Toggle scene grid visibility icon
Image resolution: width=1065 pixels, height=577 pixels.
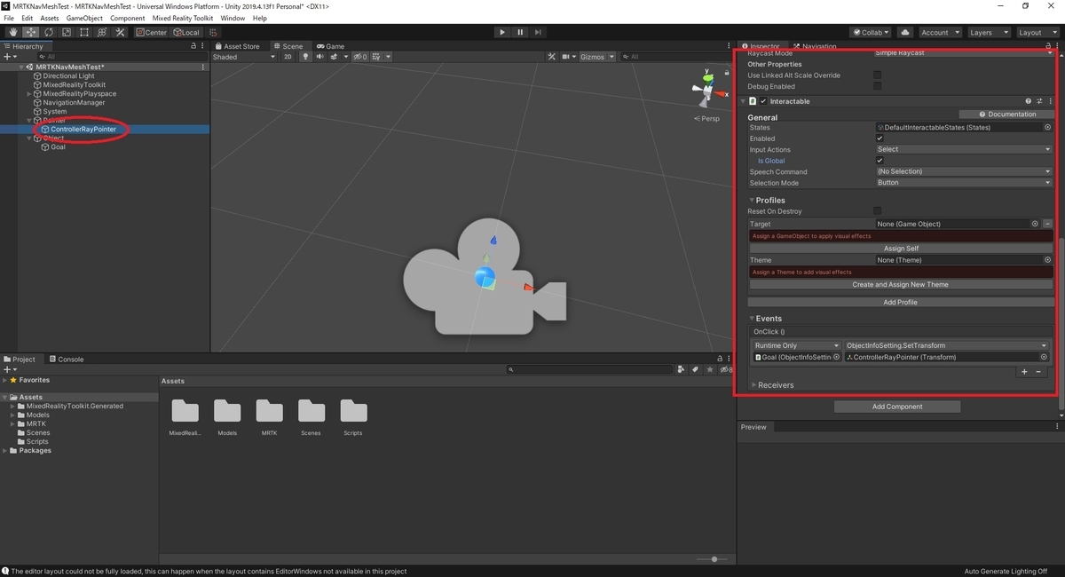click(x=377, y=57)
